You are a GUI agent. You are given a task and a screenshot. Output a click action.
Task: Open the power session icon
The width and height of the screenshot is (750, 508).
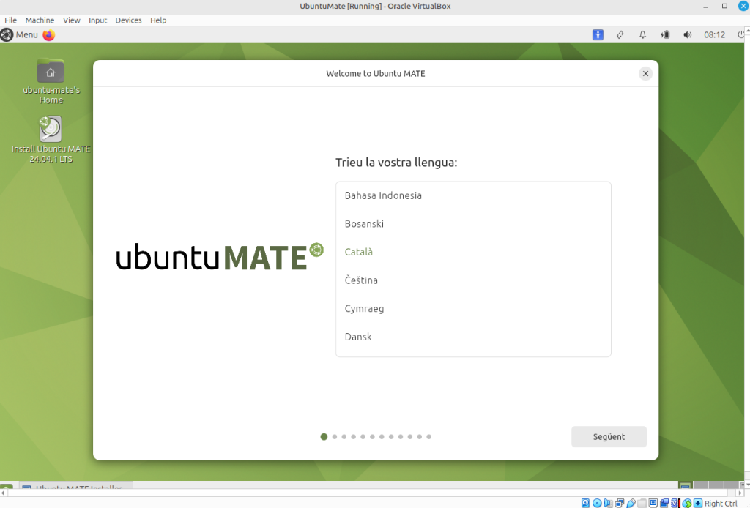click(740, 34)
